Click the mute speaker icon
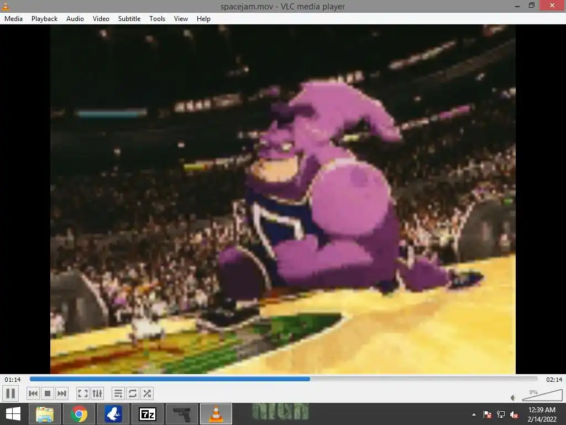 pyautogui.click(x=513, y=398)
